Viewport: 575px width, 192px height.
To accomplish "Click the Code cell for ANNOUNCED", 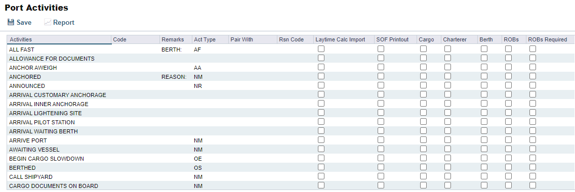I will [x=135, y=86].
